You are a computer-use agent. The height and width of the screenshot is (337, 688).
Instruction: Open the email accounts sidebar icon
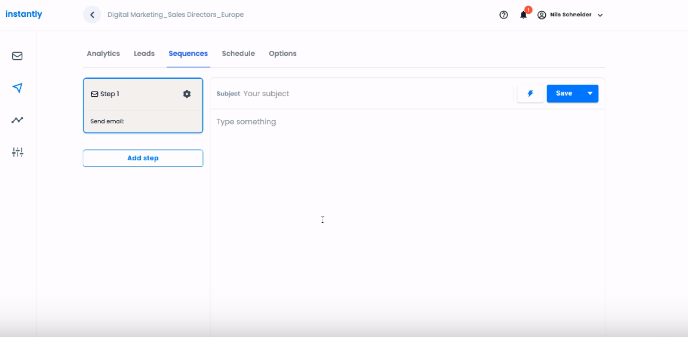click(x=17, y=56)
